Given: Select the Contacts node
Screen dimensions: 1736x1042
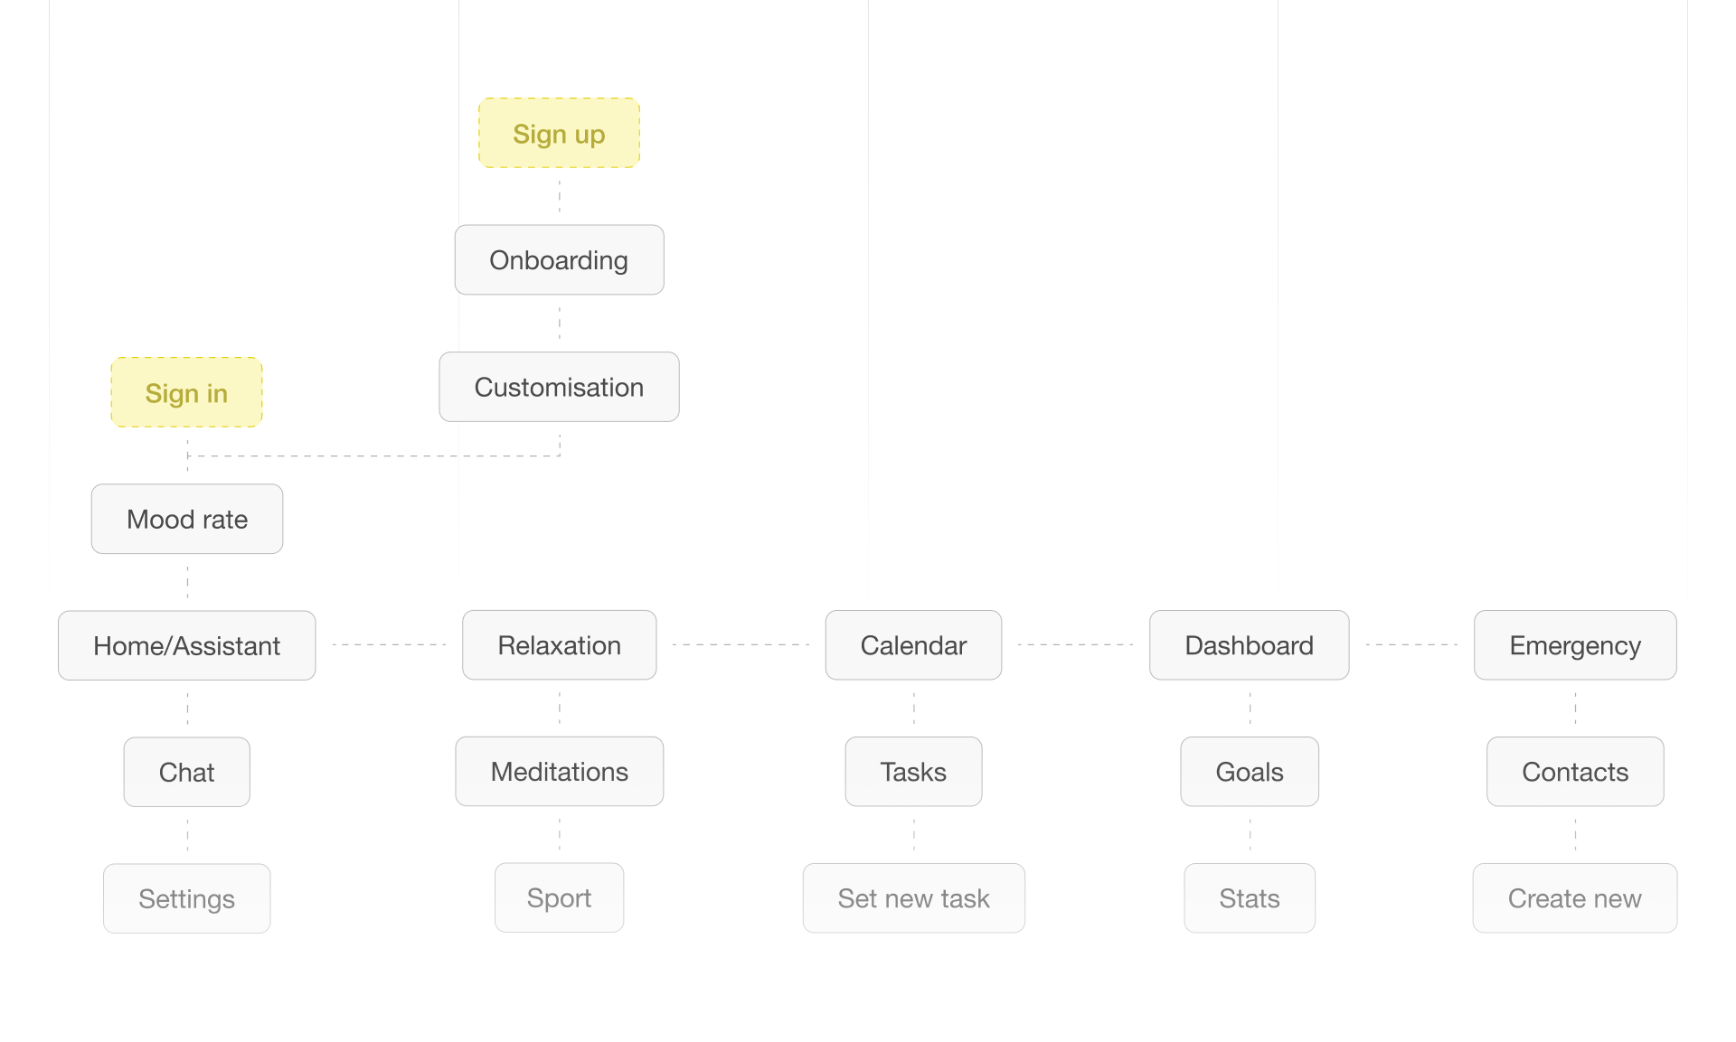Looking at the screenshot, I should [x=1575, y=772].
